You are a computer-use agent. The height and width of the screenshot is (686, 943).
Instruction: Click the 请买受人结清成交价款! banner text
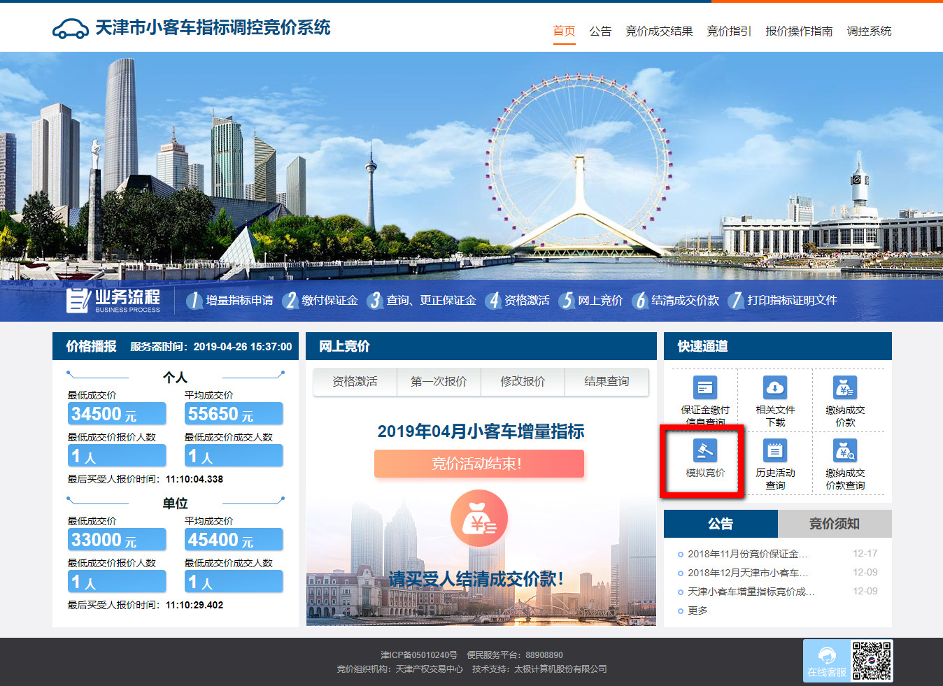(x=476, y=579)
